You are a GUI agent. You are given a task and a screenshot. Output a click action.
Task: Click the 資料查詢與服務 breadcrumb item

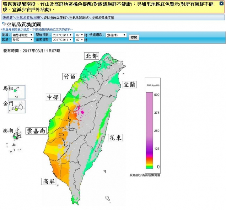[x=55, y=18]
